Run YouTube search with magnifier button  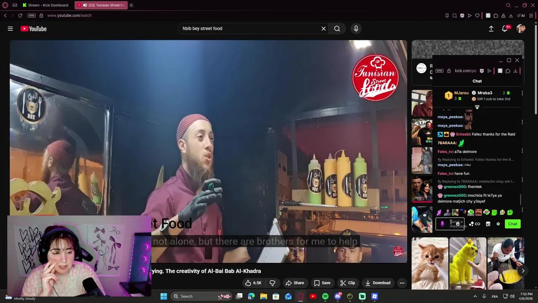[337, 29]
